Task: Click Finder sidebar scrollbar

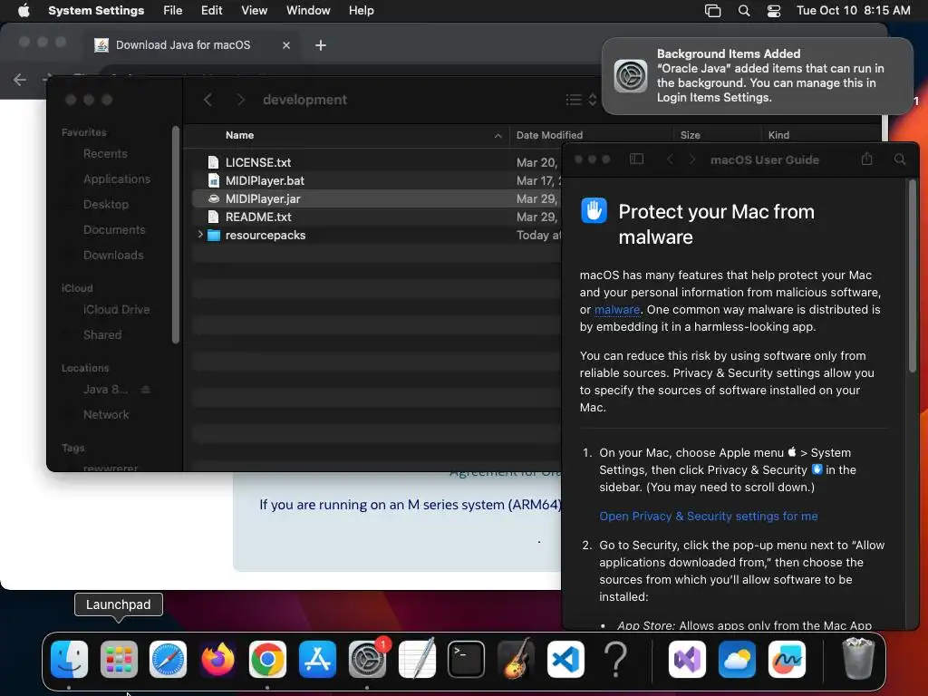Action: point(175,235)
